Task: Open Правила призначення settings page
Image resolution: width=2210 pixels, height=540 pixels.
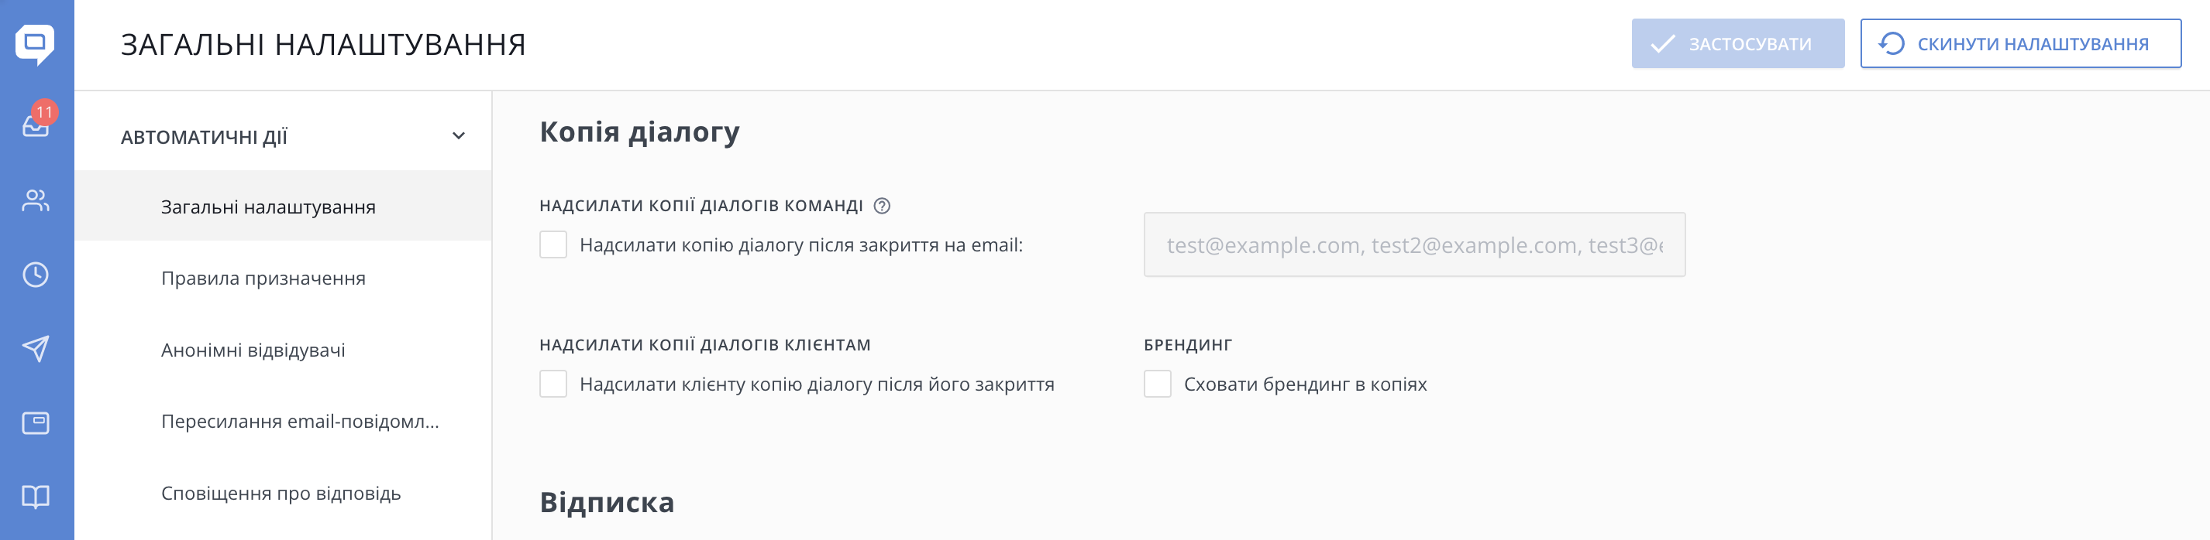Action: [x=263, y=279]
